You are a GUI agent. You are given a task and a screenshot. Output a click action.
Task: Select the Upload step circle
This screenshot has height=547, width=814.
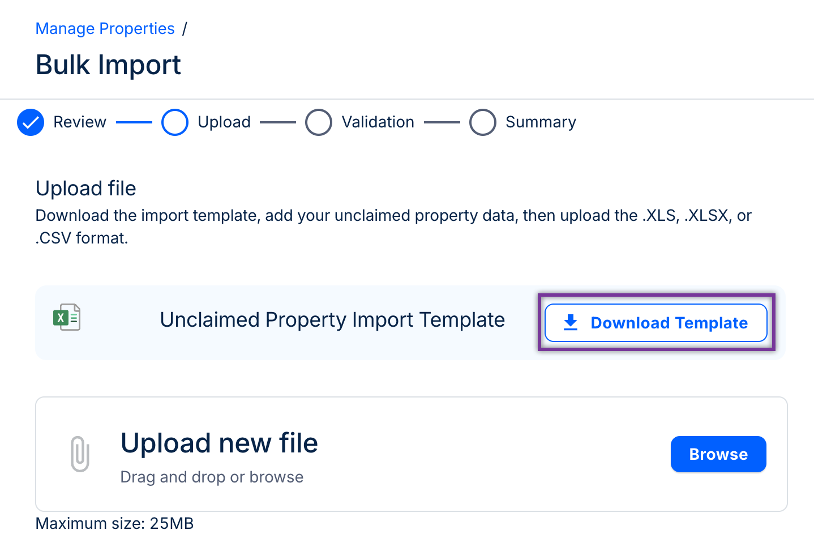(175, 122)
